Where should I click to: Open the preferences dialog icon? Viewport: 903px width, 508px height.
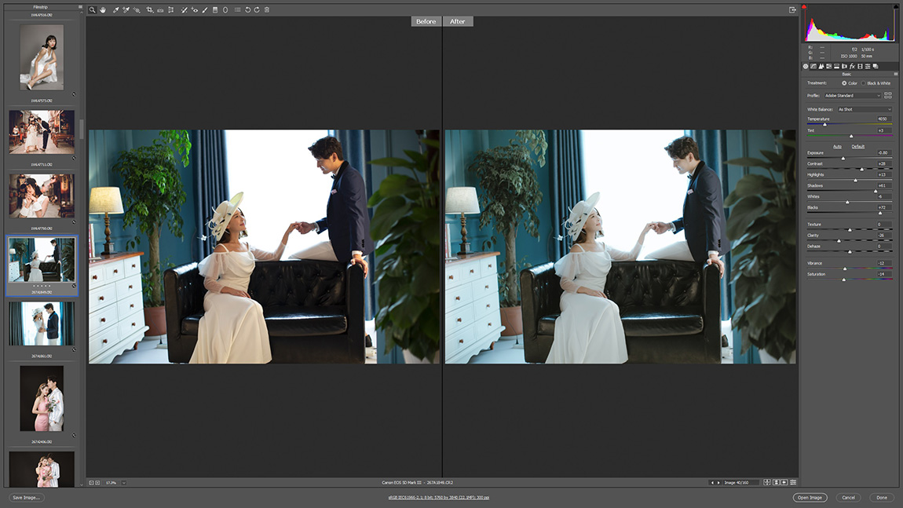point(237,9)
